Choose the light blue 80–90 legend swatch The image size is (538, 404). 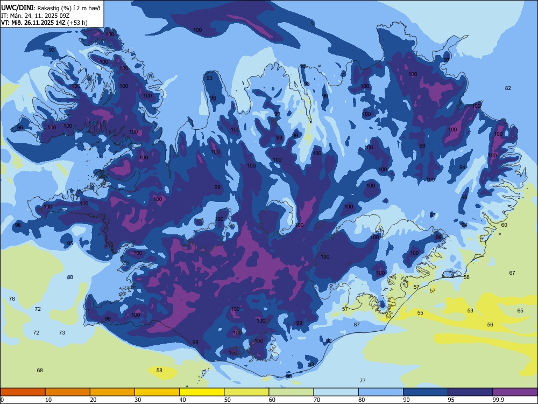coord(381,392)
